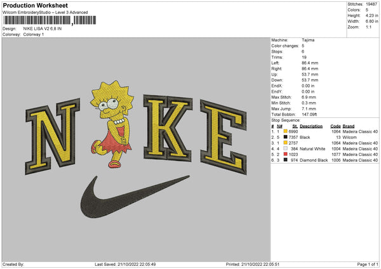
Task: Select the Natural White description
Action: (x=312, y=149)
